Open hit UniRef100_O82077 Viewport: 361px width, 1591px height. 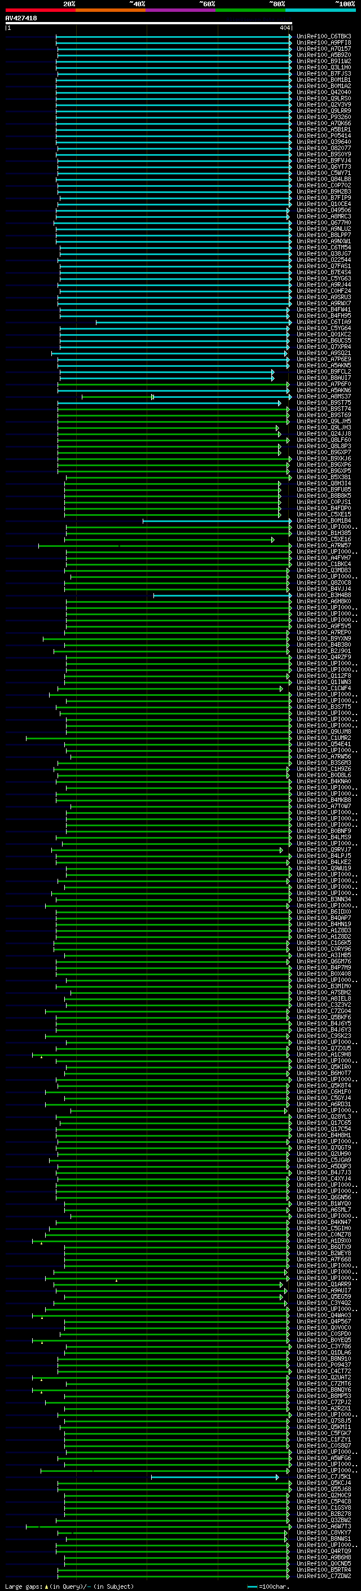click(x=324, y=148)
